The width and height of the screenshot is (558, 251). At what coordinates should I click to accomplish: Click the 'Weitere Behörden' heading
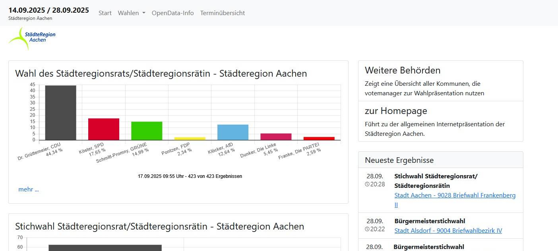point(403,70)
